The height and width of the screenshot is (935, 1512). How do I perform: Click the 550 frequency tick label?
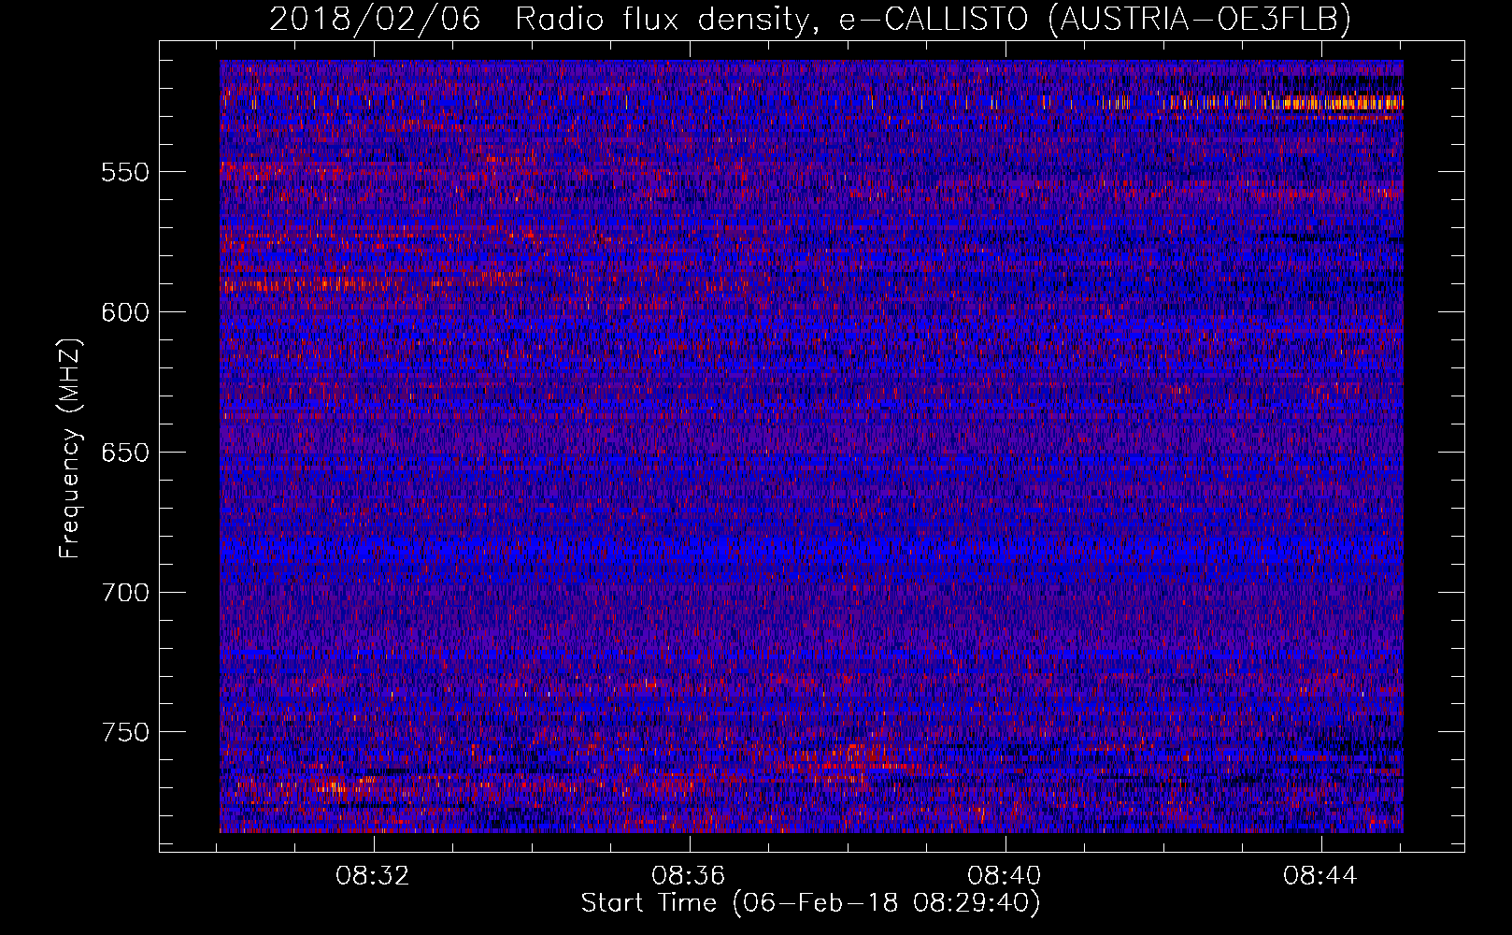coord(125,172)
